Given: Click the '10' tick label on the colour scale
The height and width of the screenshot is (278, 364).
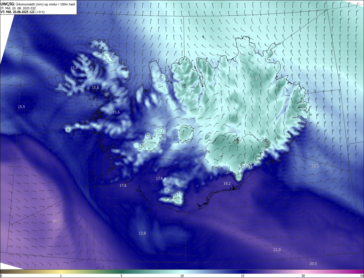Looking at the screenshot, I should 182,276.
